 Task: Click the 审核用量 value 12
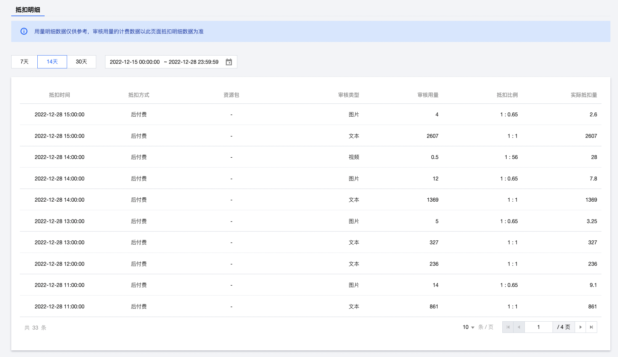(436, 179)
